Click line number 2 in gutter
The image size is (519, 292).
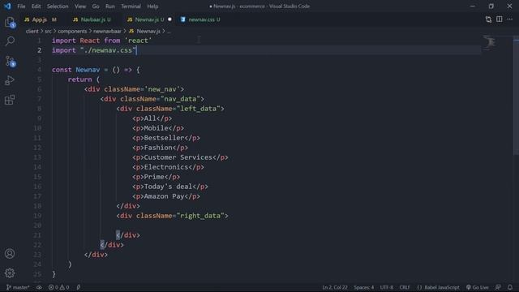point(39,50)
